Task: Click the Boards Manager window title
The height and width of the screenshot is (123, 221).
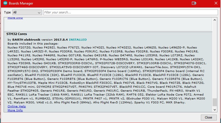Action: (x=21, y=3)
